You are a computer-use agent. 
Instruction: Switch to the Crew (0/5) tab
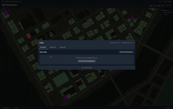pos(43,47)
